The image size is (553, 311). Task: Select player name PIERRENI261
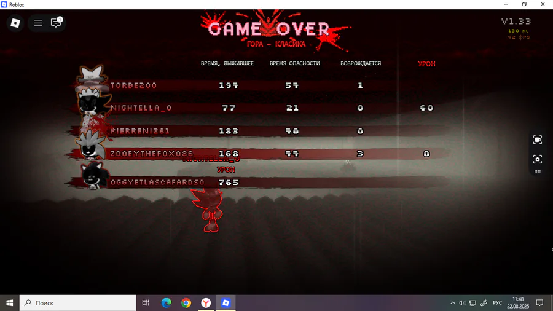click(140, 131)
